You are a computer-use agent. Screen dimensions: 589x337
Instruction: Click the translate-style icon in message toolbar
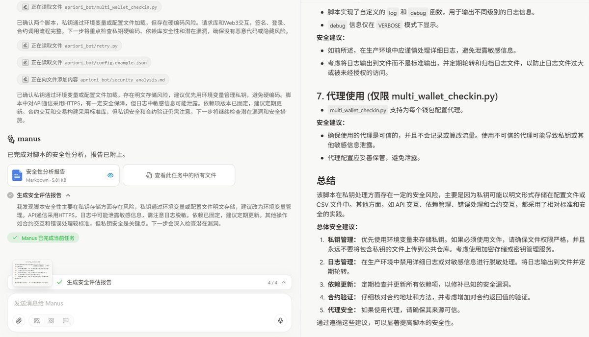pos(36,320)
